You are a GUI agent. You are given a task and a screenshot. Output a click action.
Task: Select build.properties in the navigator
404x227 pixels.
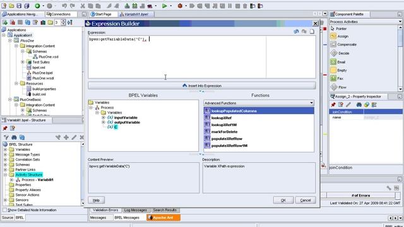point(44,89)
